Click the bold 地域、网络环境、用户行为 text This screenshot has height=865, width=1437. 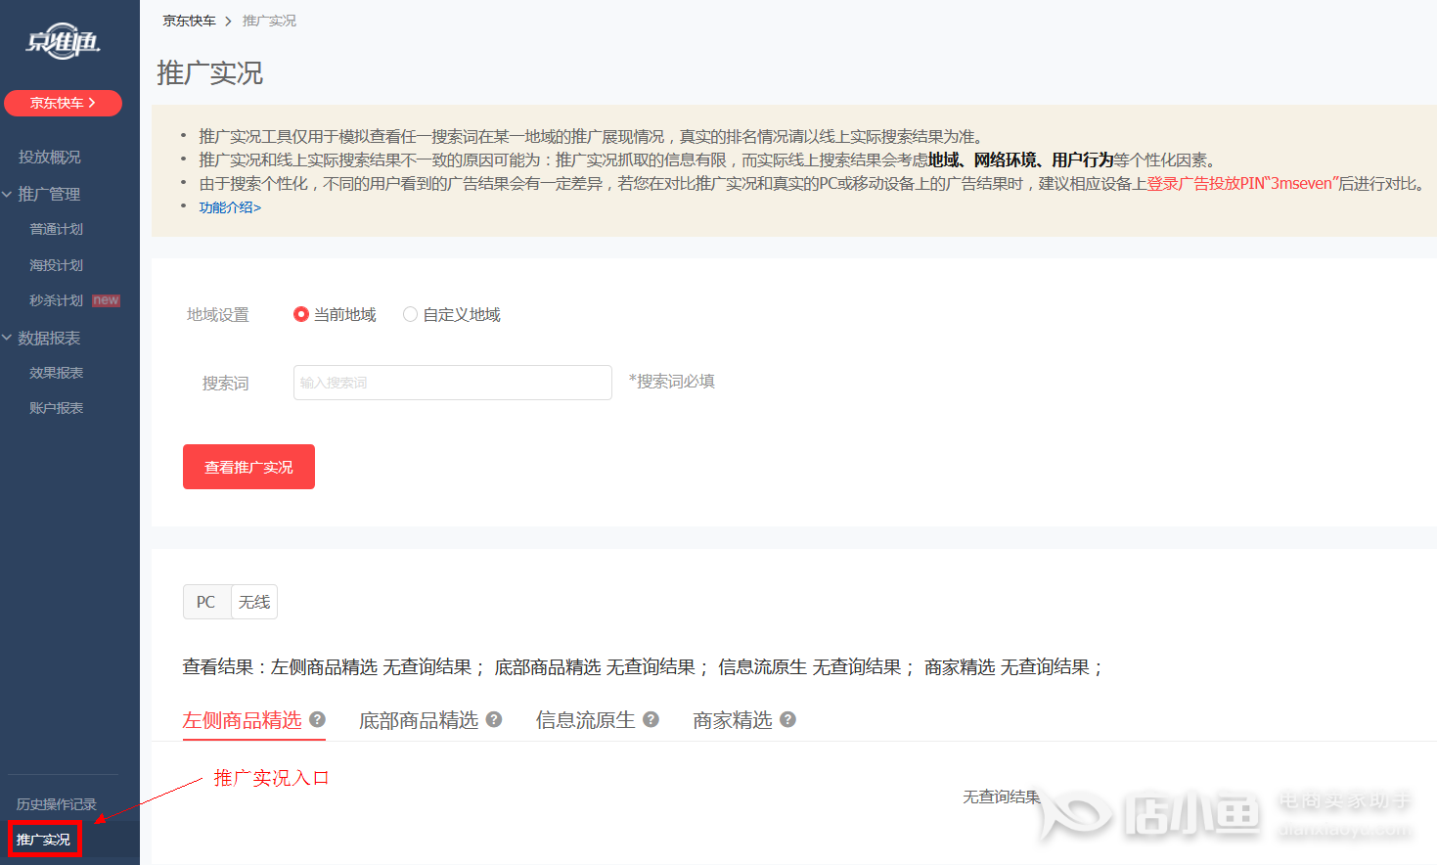(1020, 159)
